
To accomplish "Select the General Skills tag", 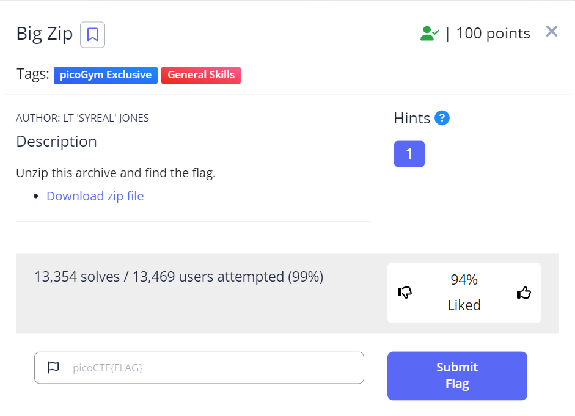I will tap(201, 75).
